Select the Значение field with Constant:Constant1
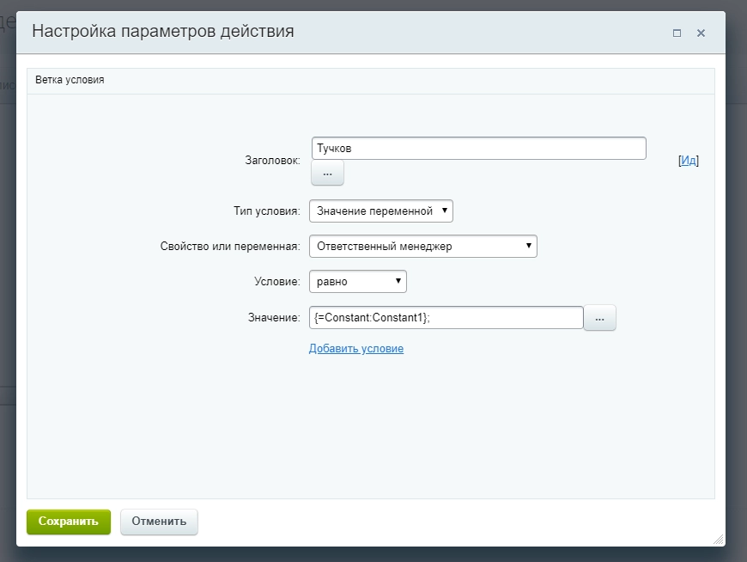Screen dimensions: 747x562 [x=446, y=317]
